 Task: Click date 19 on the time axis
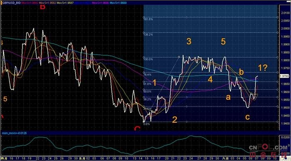pos(29,159)
